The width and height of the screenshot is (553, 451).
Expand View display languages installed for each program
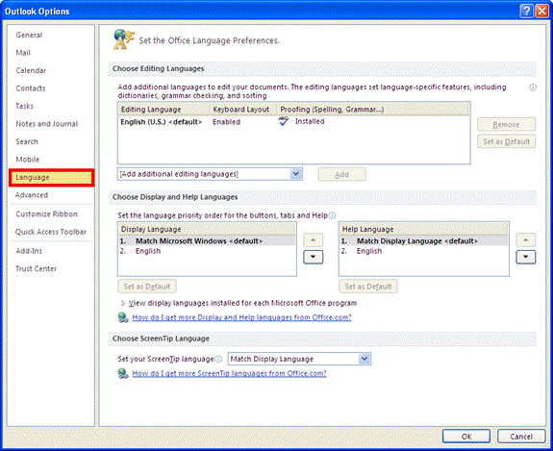123,303
